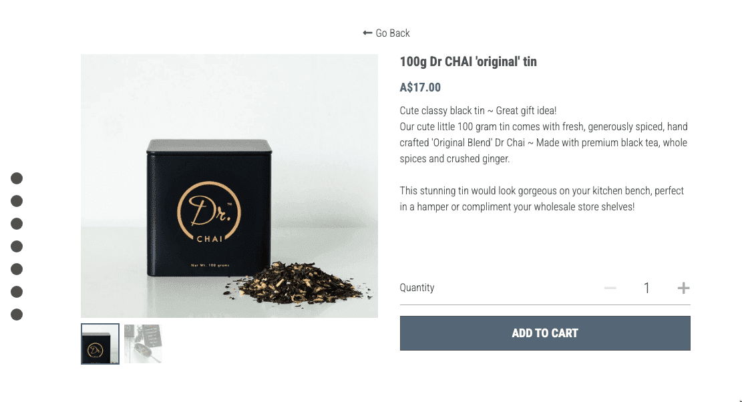The height and width of the screenshot is (402, 742).
Task: Show the second product thumbnail photo
Action: click(143, 344)
